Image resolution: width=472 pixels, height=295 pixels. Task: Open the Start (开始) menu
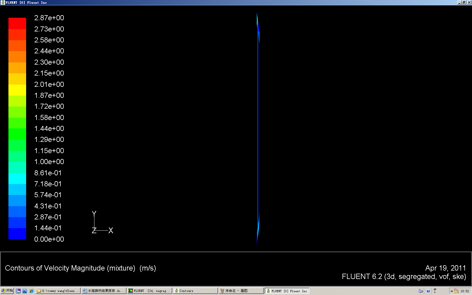pos(7,291)
